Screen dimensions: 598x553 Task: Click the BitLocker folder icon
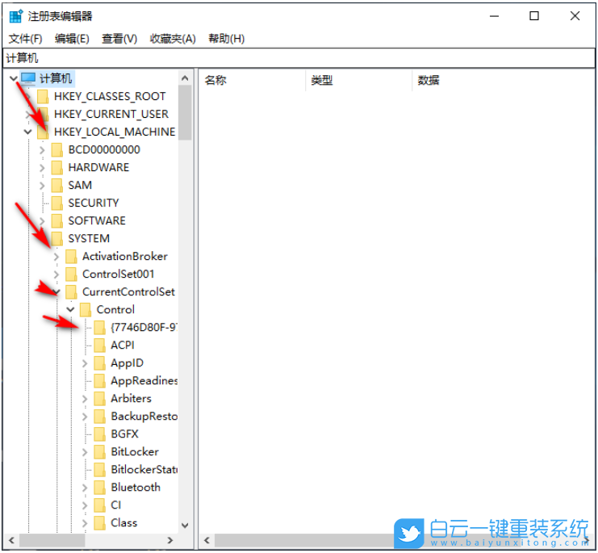coord(99,452)
